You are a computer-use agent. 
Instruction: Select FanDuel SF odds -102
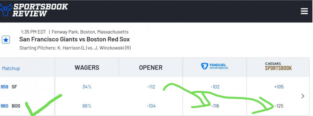215,87
